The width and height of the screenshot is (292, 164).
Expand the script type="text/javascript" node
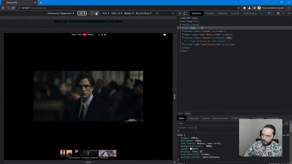pyautogui.click(x=183, y=45)
